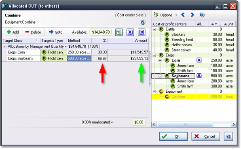Click the Cancel button
This screenshot has height=149, width=241.
click(x=206, y=136)
